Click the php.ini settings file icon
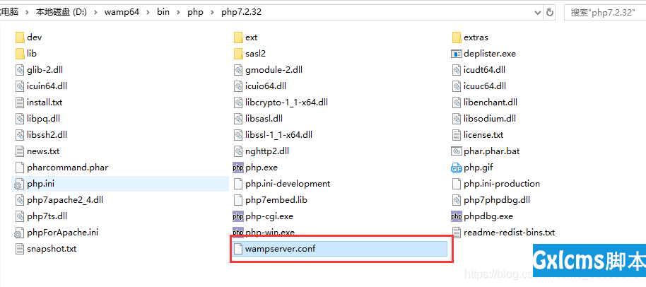The width and height of the screenshot is (646, 287). [20, 184]
